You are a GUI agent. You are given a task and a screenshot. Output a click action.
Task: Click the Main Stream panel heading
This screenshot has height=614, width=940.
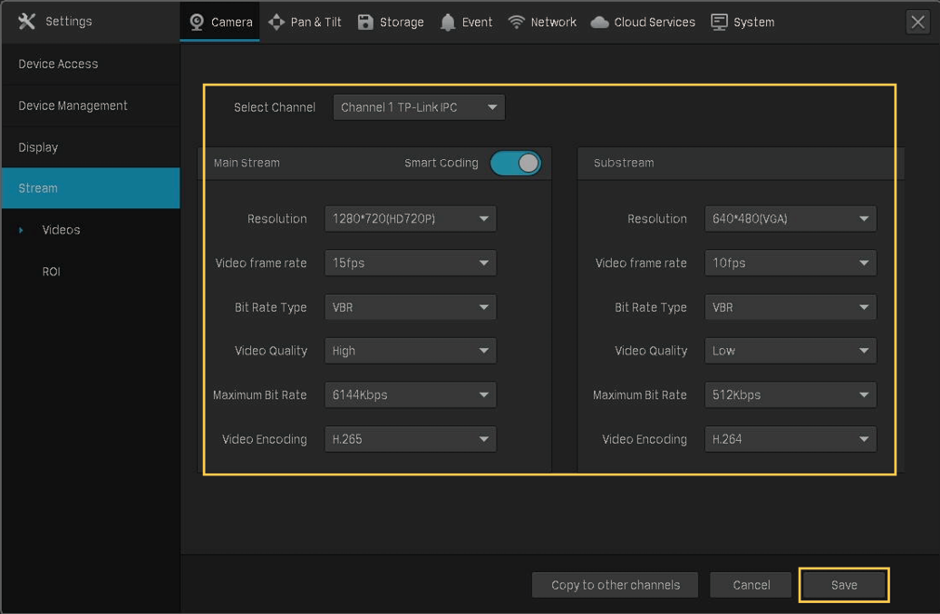(x=246, y=163)
